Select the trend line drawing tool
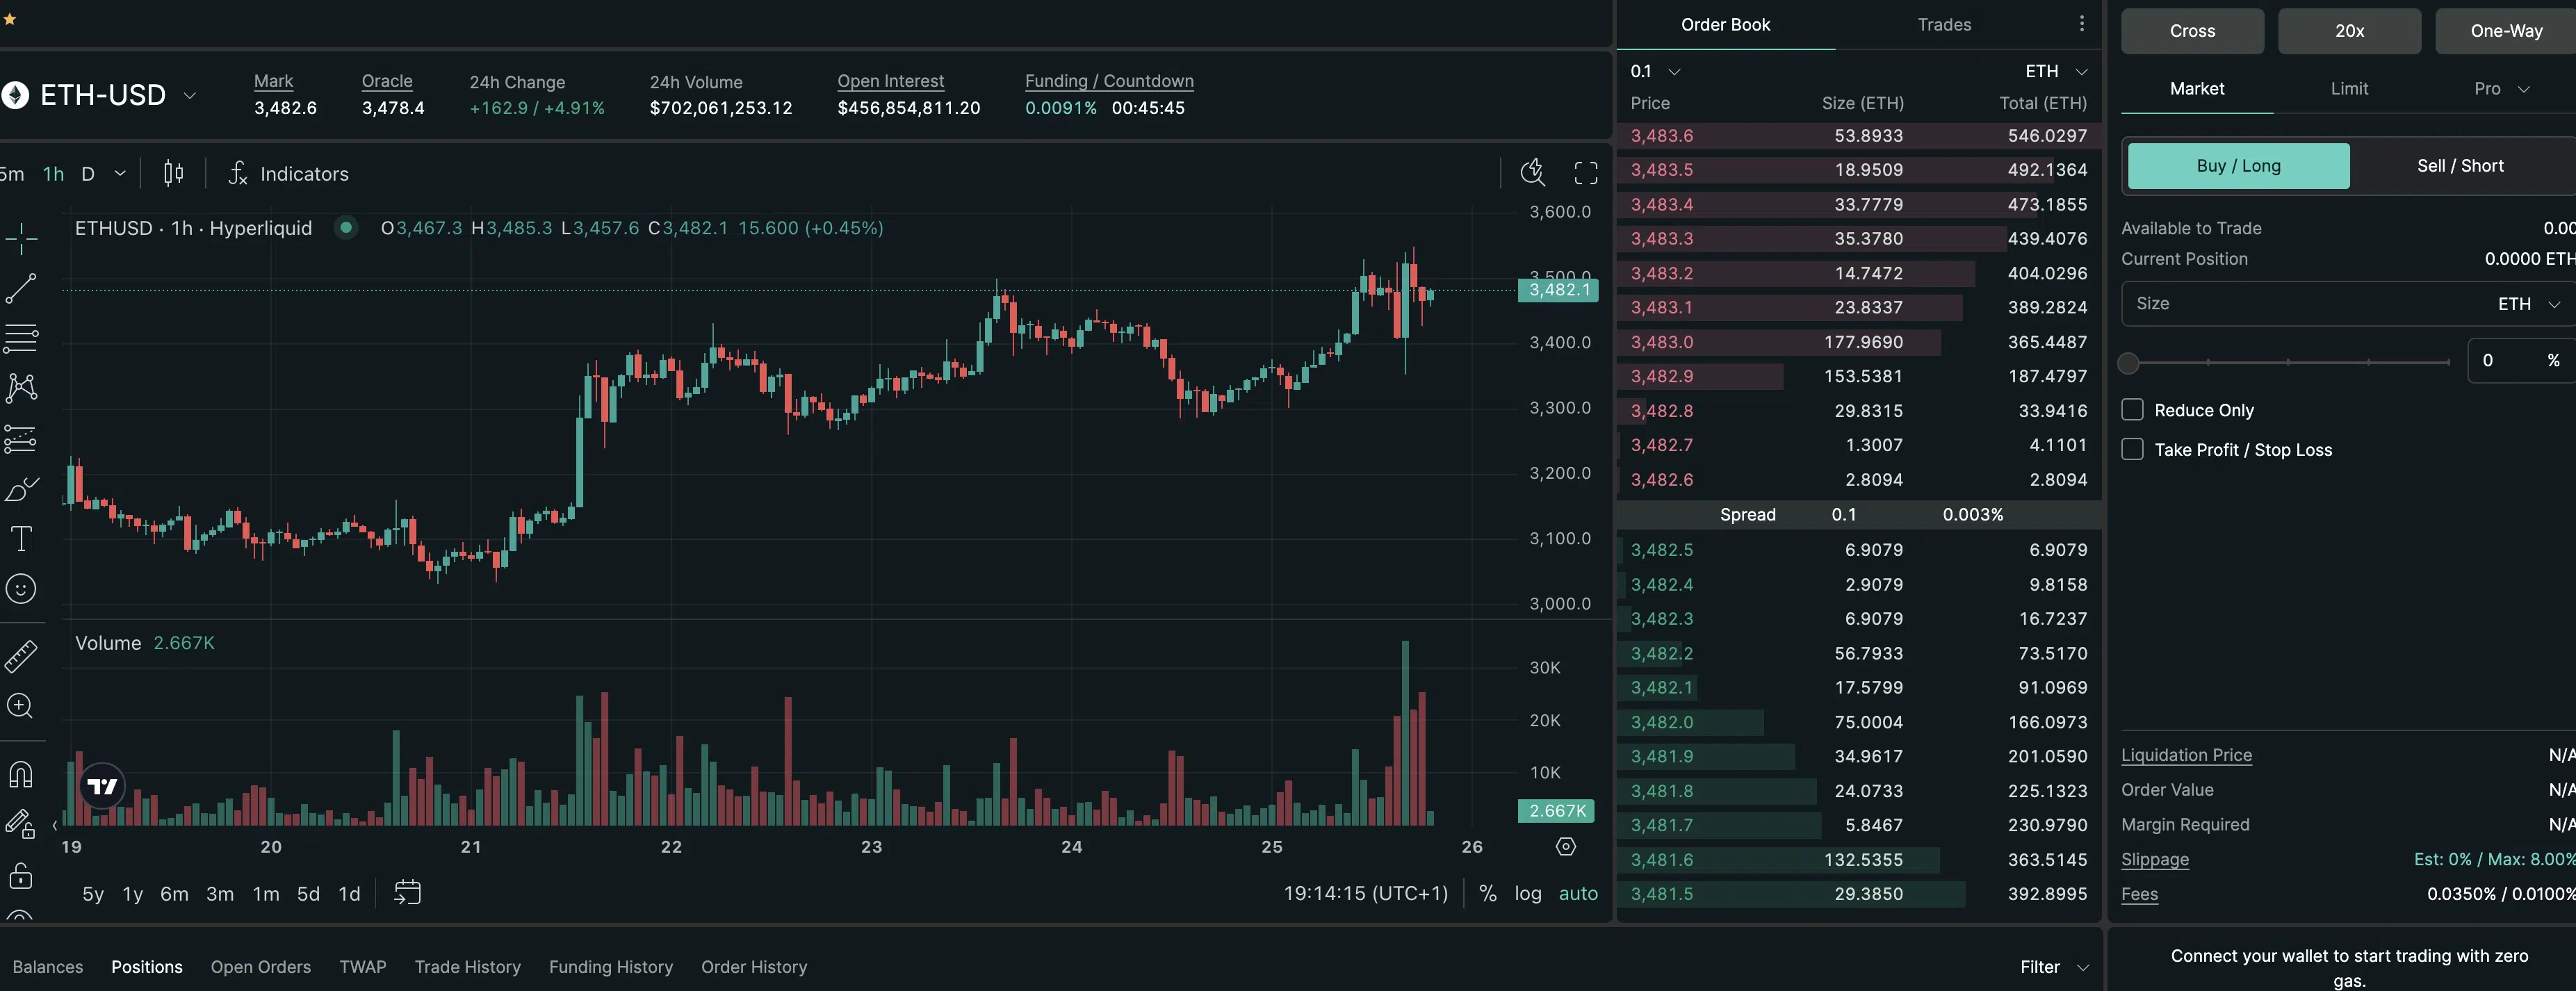 click(x=21, y=288)
